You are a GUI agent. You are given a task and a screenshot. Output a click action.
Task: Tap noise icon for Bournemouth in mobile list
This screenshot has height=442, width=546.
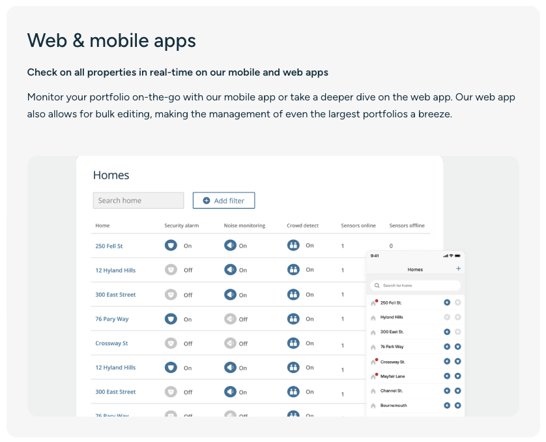(x=447, y=405)
